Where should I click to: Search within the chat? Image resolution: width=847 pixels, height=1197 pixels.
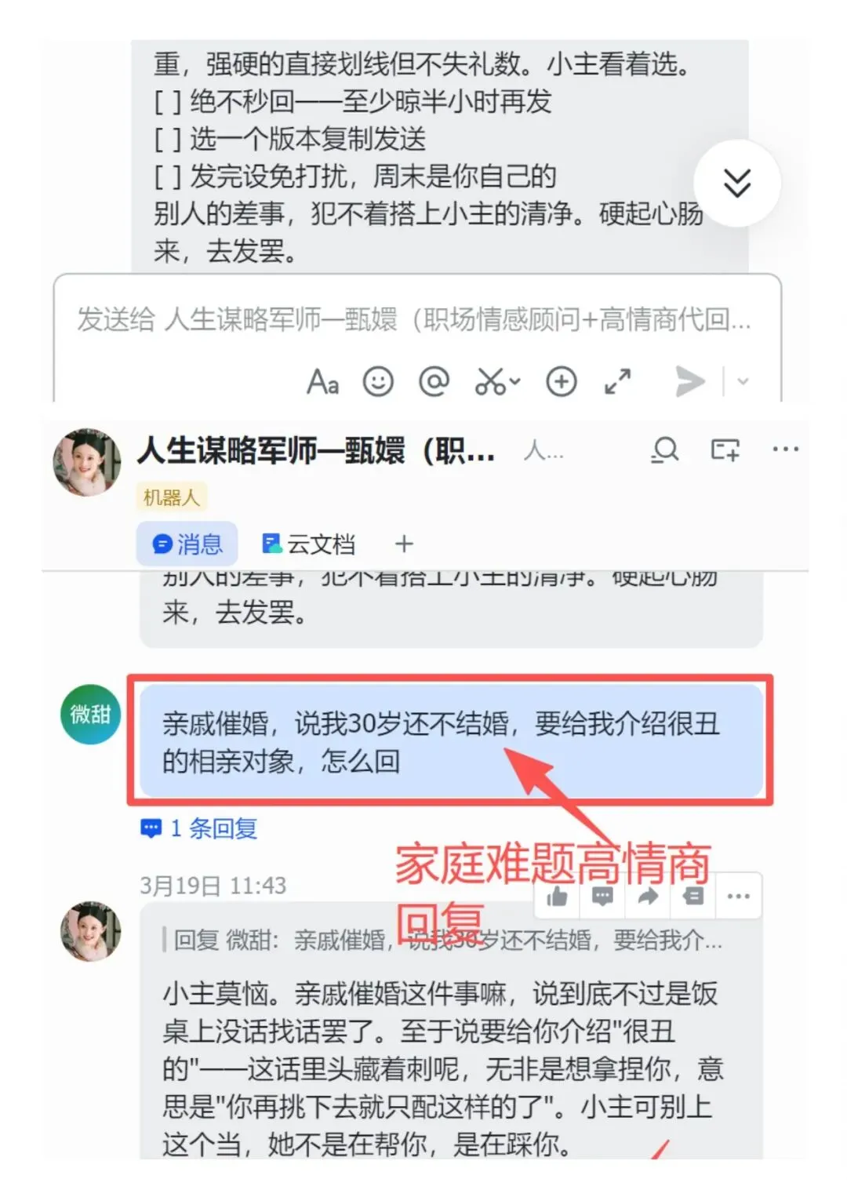point(665,449)
